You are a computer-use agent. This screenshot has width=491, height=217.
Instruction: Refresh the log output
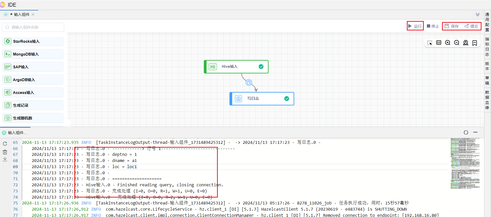pyautogui.click(x=5, y=144)
